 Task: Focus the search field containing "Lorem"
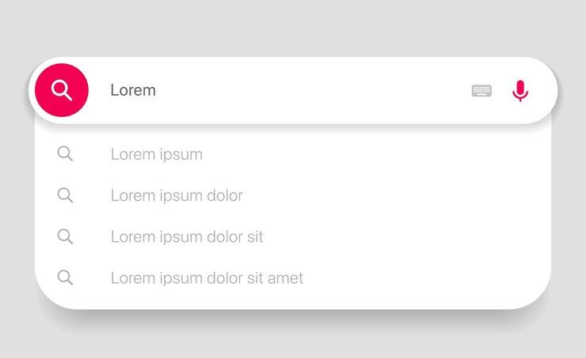coord(293,90)
